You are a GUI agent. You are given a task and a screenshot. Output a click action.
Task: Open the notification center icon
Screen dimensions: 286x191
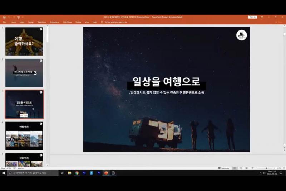click(281, 173)
